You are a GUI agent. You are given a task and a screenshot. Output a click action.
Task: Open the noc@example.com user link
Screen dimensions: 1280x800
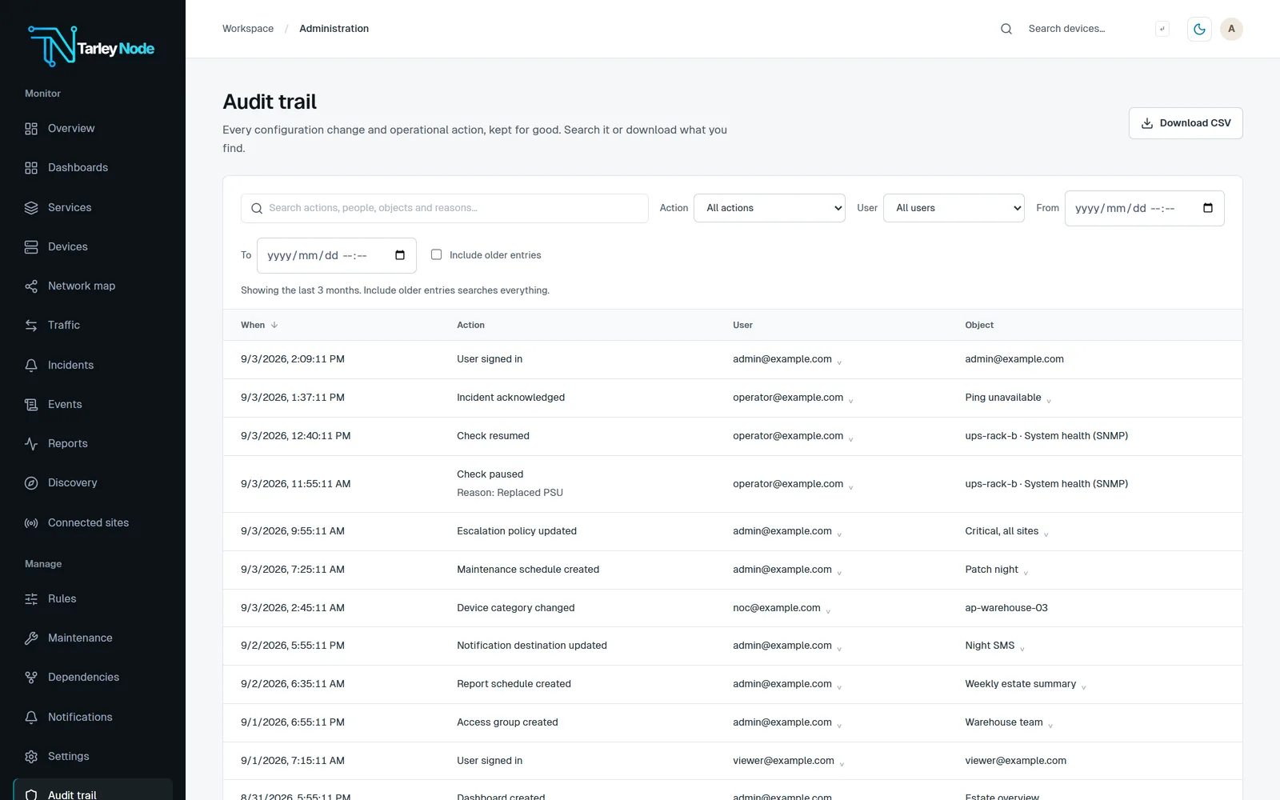tap(777, 608)
